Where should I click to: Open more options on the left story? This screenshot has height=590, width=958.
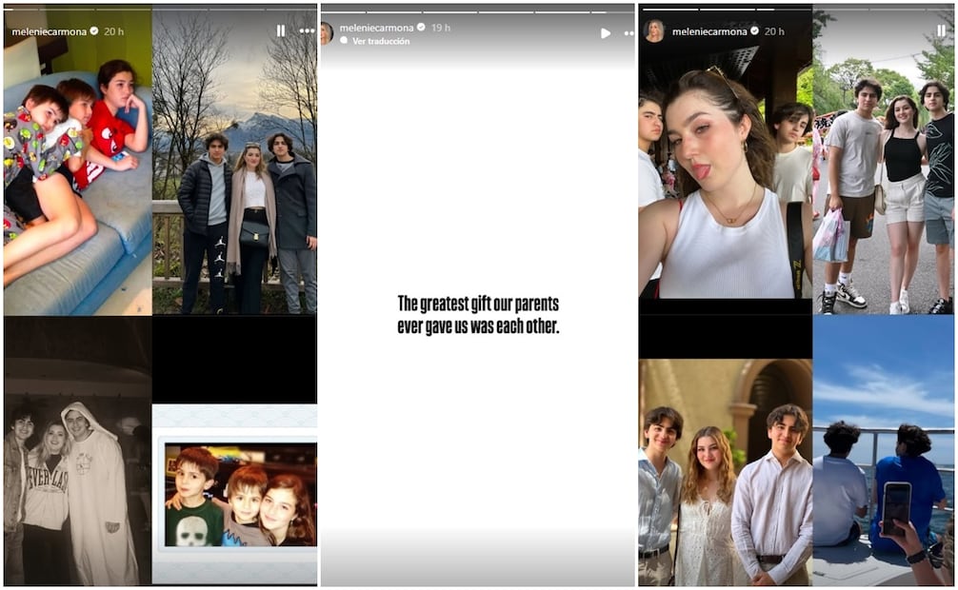307,30
